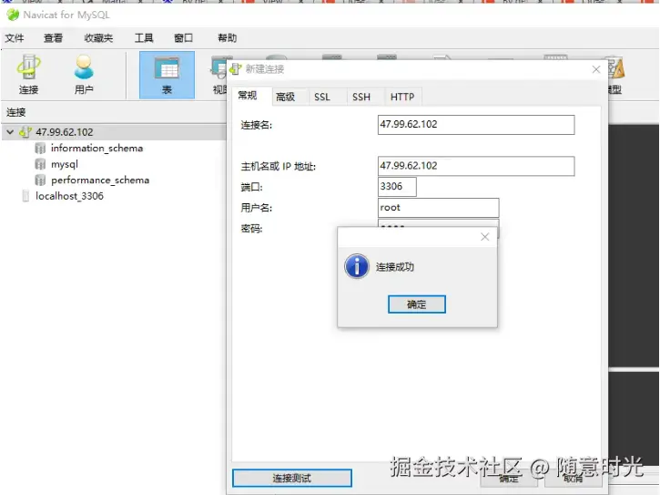Click the localhost_3306 connection icon
The height and width of the screenshot is (495, 660).
click(x=25, y=196)
